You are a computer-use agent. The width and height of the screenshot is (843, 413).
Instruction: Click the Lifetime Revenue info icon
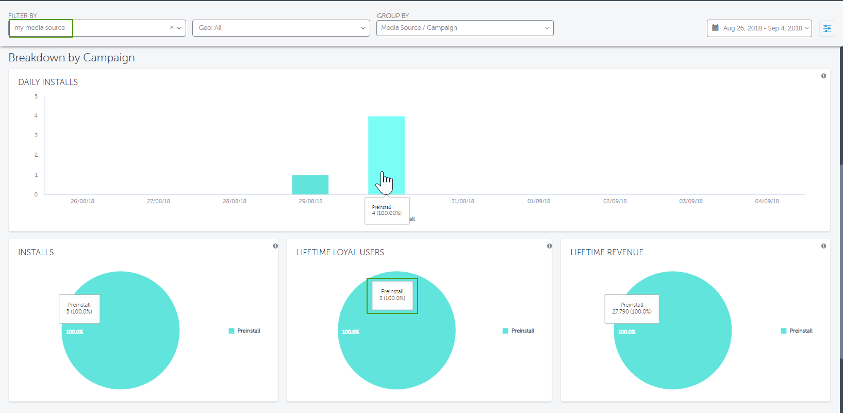823,246
